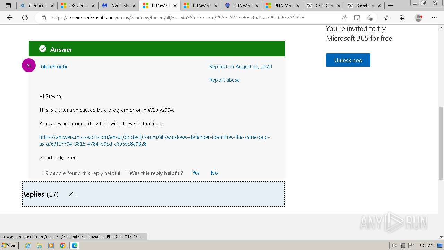Mark reply as not helpful with No
Image resolution: width=444 pixels, height=250 pixels.
click(x=214, y=173)
